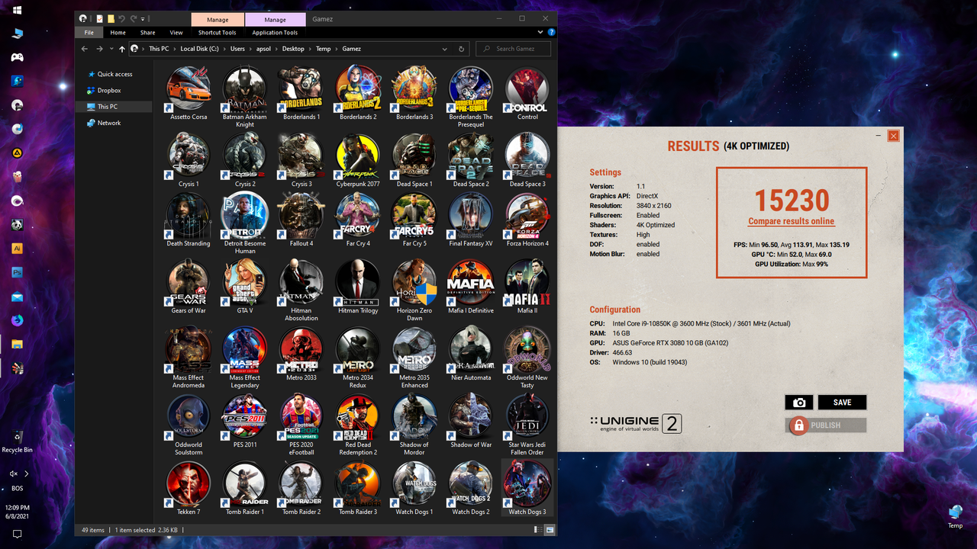Select the Nier Automata shortcut
Viewport: 977px width, 549px height.
click(x=471, y=354)
